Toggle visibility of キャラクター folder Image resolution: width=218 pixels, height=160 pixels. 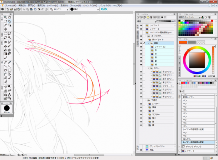[141, 36]
